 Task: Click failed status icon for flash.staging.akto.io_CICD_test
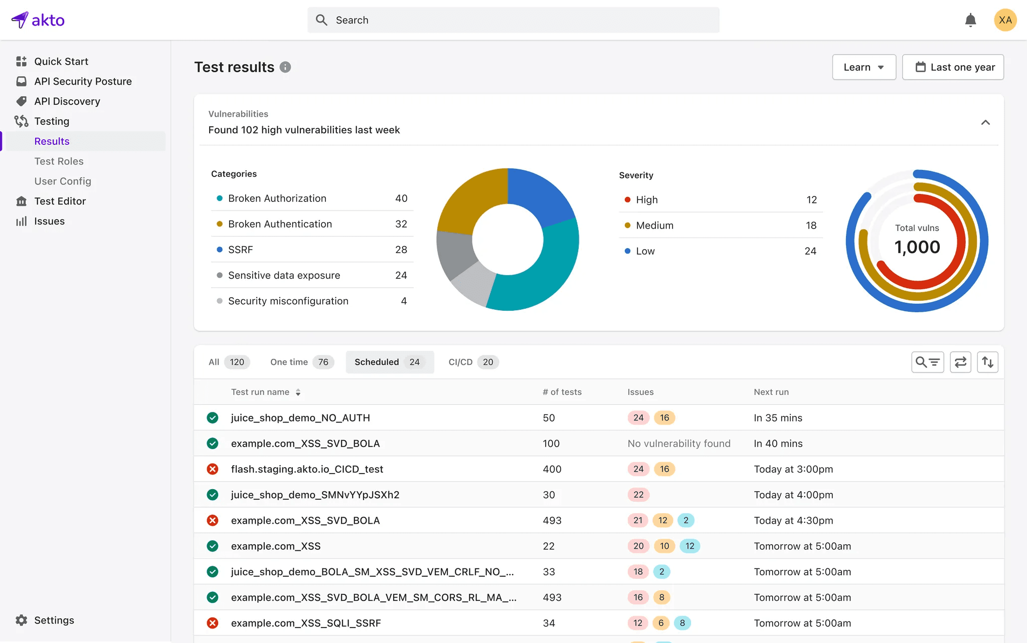213,469
